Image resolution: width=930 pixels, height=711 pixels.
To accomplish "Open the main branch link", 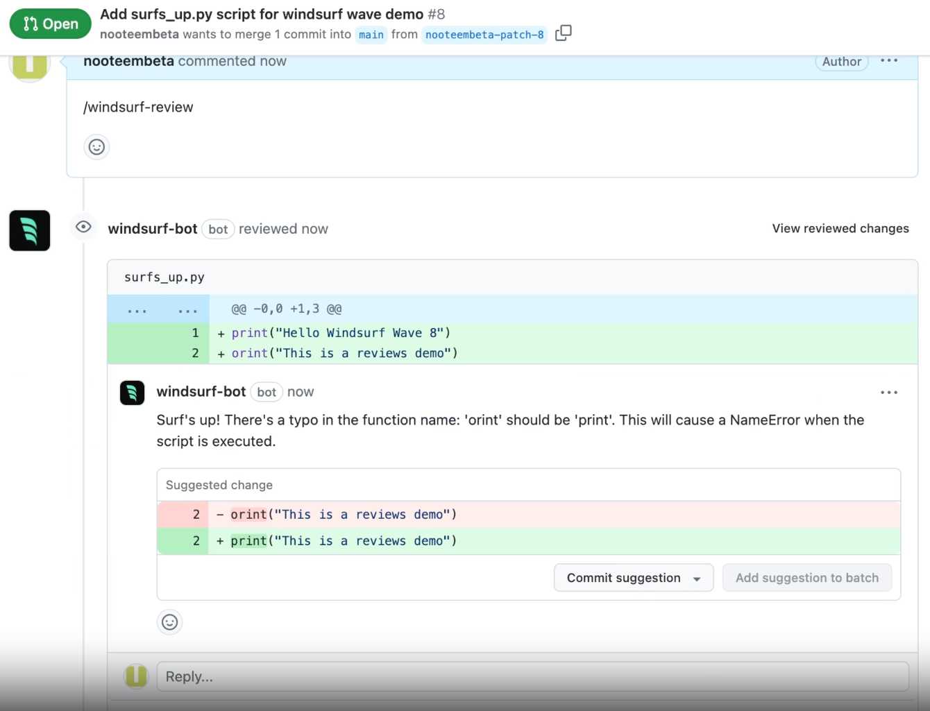I will 371,35.
